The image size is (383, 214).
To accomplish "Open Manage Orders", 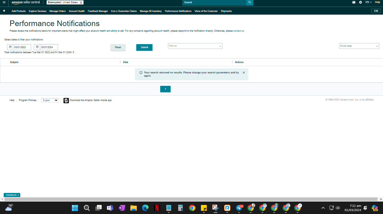I will click(57, 11).
